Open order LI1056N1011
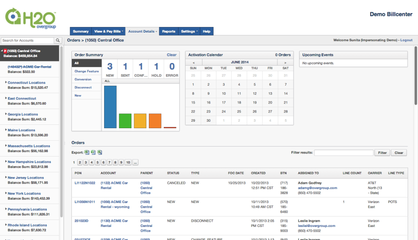This screenshot has height=240, width=418. (85, 202)
